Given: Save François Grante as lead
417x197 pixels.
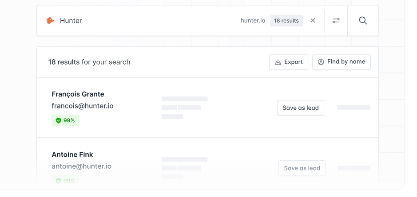Looking at the screenshot, I should [x=300, y=108].
